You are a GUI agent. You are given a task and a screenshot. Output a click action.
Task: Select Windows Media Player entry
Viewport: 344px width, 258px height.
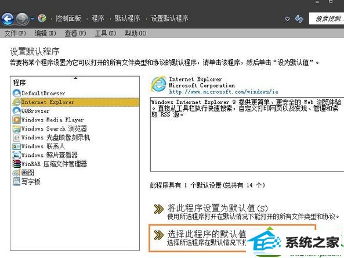pos(52,120)
